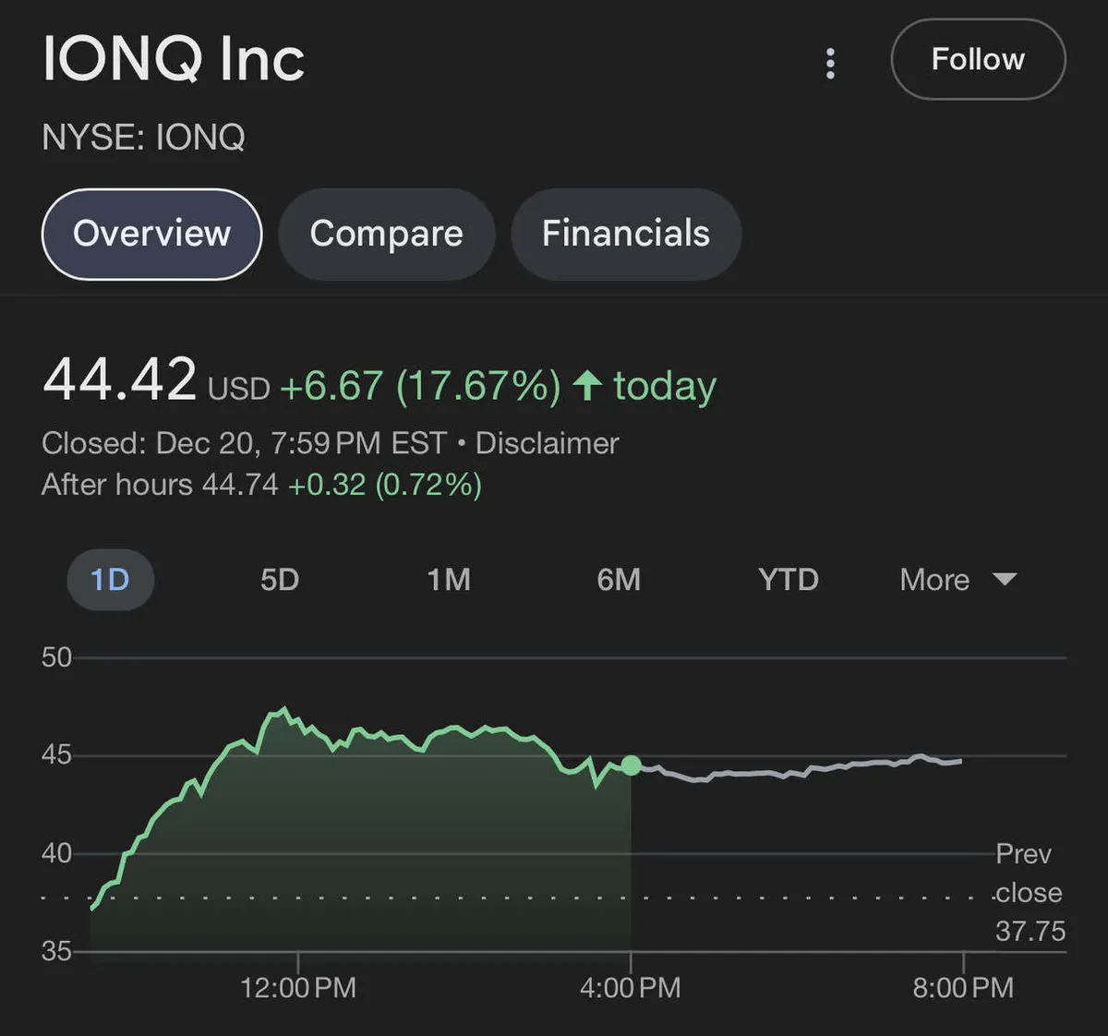Click the Prev close 37.75 label
The height and width of the screenshot is (1036, 1108).
[x=1029, y=892]
